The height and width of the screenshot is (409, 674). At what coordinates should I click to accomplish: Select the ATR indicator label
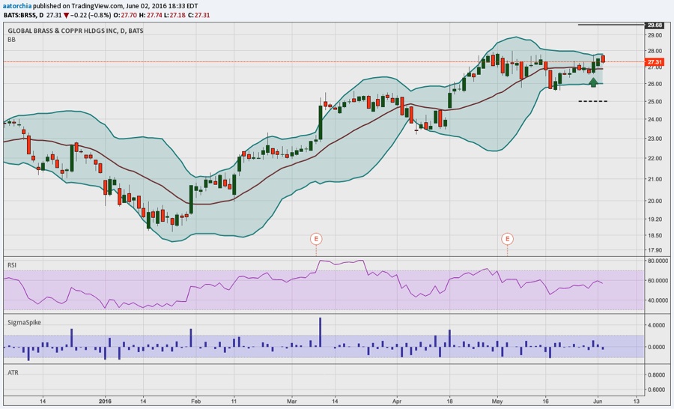pos(13,373)
